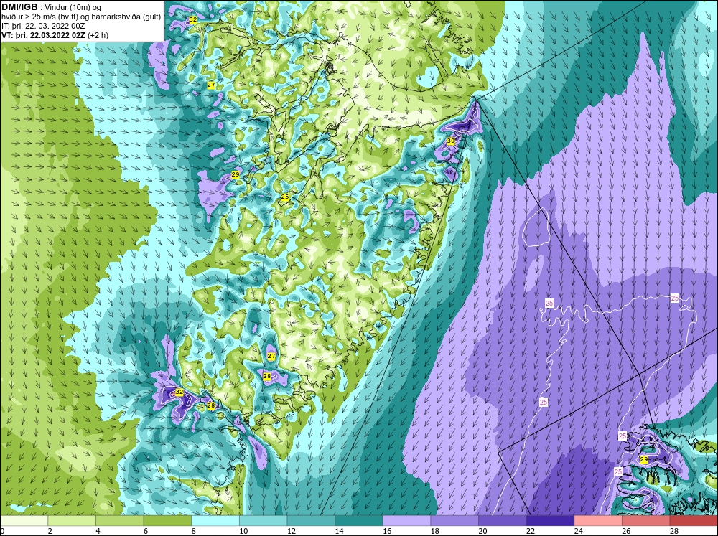Click the legend scale number 10

tap(243, 531)
